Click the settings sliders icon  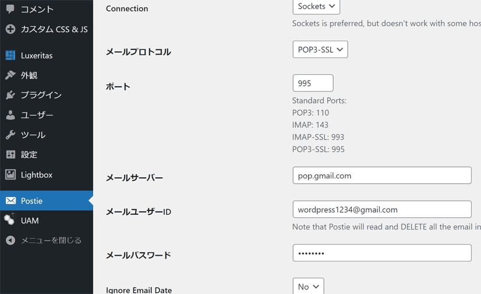pos(10,155)
